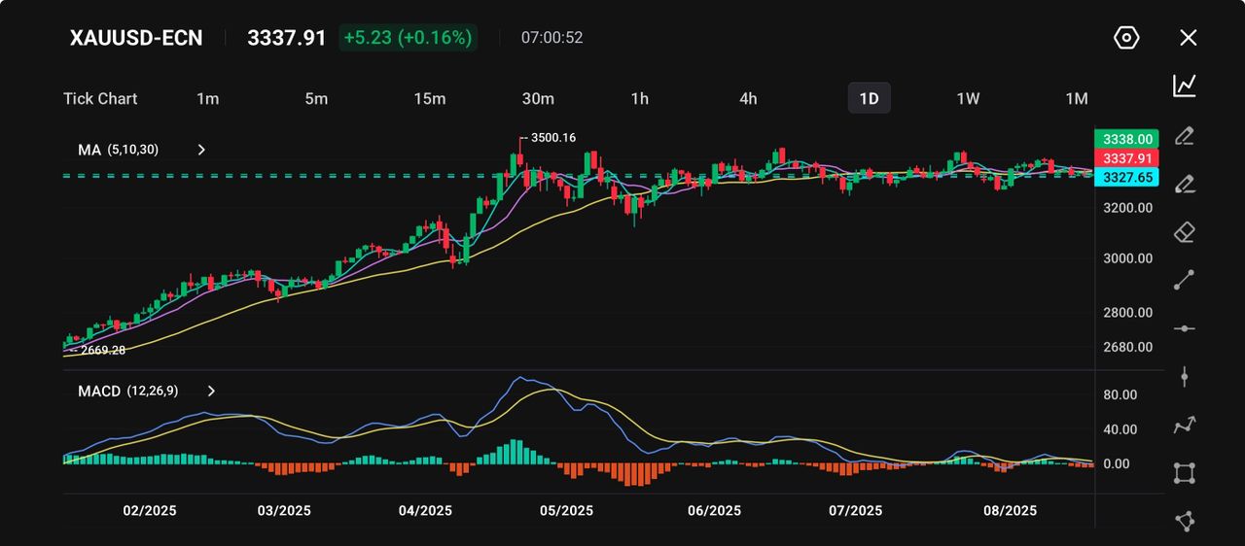
Task: Select the horizontal line tool
Action: [1184, 328]
